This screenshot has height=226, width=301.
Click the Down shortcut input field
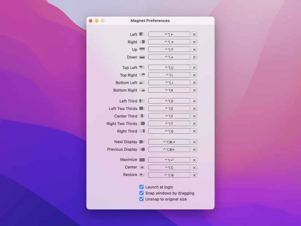169,57
